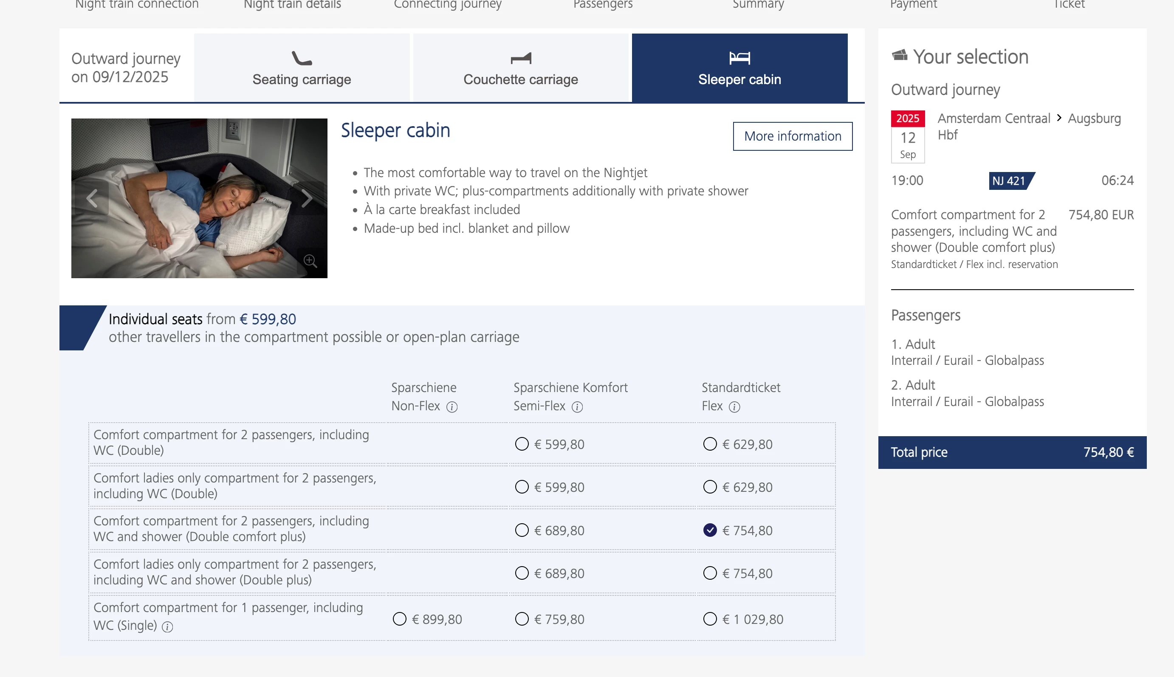The image size is (1174, 677).
Task: Switch to Couchette carriage tab
Action: [520, 68]
